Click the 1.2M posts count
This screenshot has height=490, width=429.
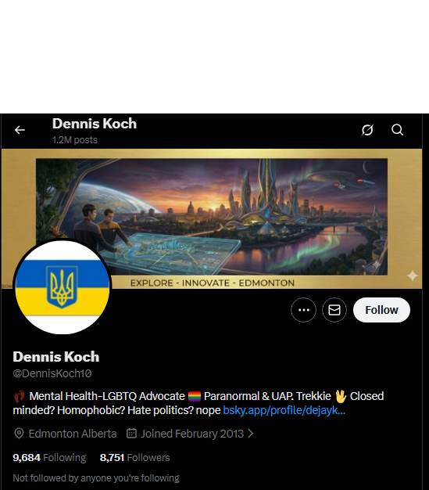click(x=75, y=140)
